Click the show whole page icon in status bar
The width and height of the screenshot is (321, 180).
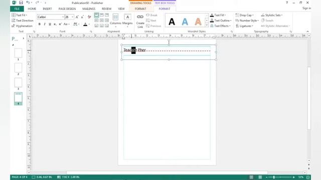[x=307, y=177]
